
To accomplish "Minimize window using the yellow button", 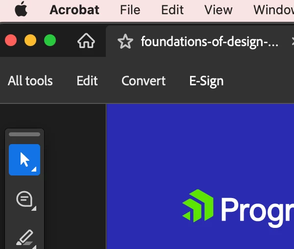I will tap(30, 40).
